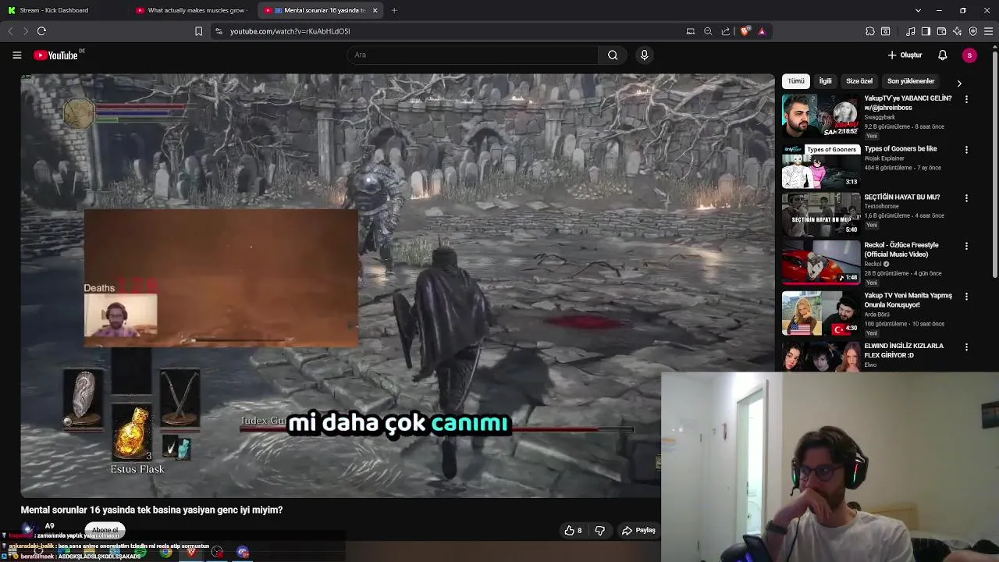Open the Brave VPN shield icon
Screen dimensions: 999x562
pyautogui.click(x=972, y=31)
